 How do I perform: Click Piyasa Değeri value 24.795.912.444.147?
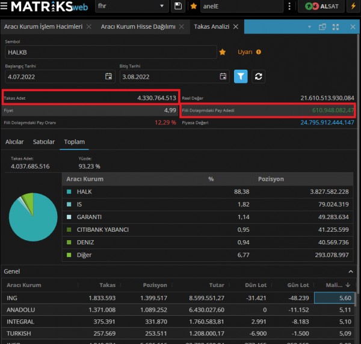click(327, 122)
